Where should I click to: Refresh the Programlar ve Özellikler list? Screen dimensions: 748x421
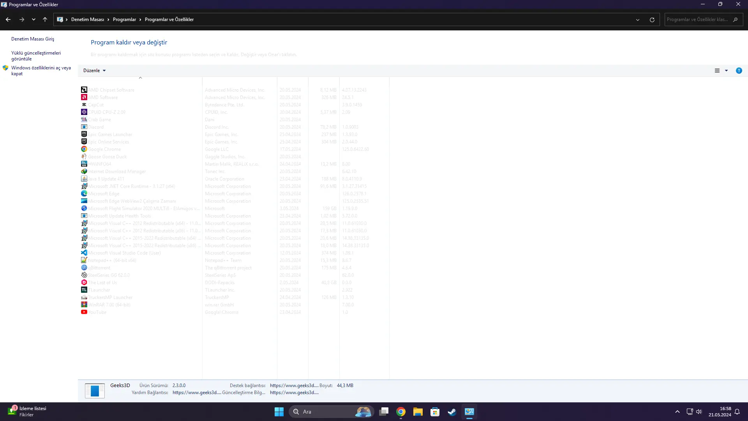[x=652, y=19]
